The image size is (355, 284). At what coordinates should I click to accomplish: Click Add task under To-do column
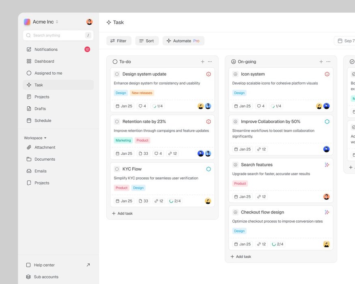(123, 213)
